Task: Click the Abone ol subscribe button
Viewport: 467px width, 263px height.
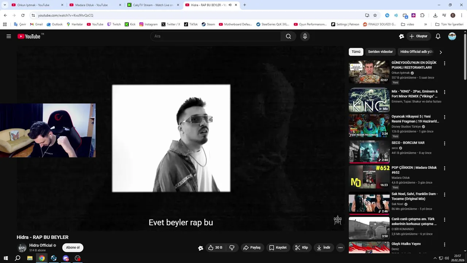Action: point(73,248)
